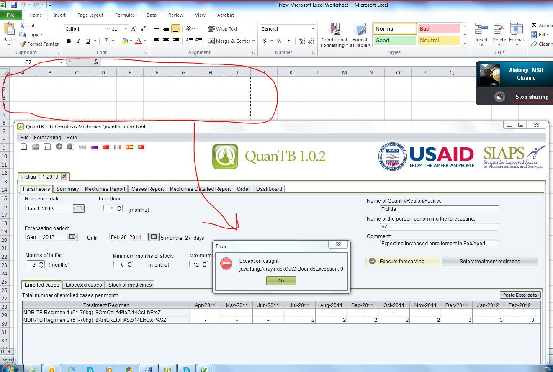
Task: Open the font size 11 dropdown
Action: [126, 29]
